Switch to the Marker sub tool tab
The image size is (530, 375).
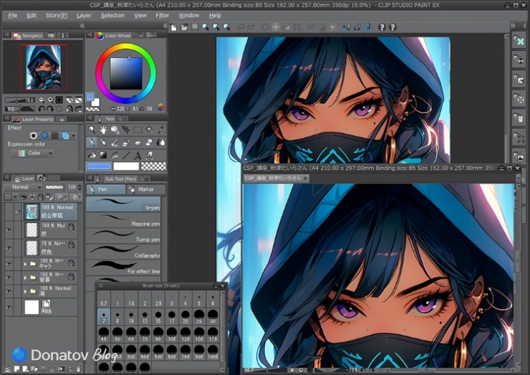point(146,189)
